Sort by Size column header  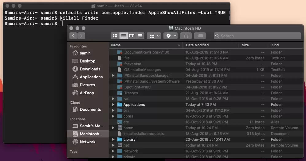[253, 45]
